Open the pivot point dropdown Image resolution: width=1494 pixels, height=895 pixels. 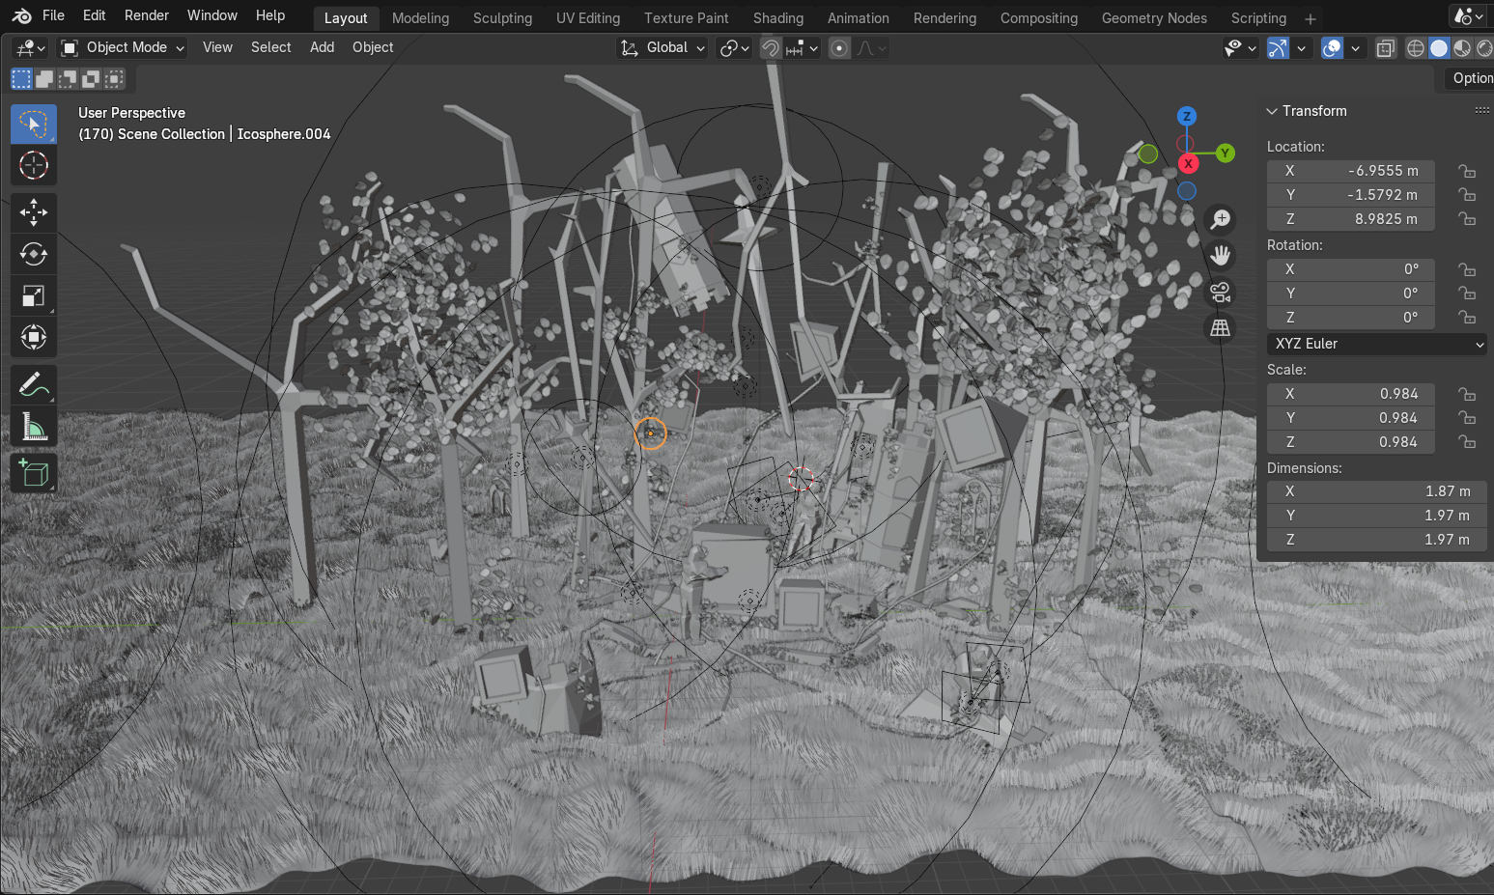click(x=734, y=48)
